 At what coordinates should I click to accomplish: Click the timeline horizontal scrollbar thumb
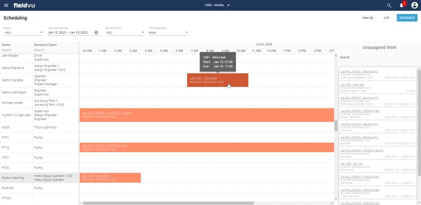tap(168, 203)
